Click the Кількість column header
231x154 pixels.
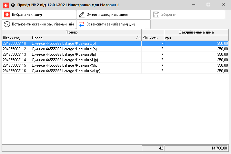tap(153, 38)
